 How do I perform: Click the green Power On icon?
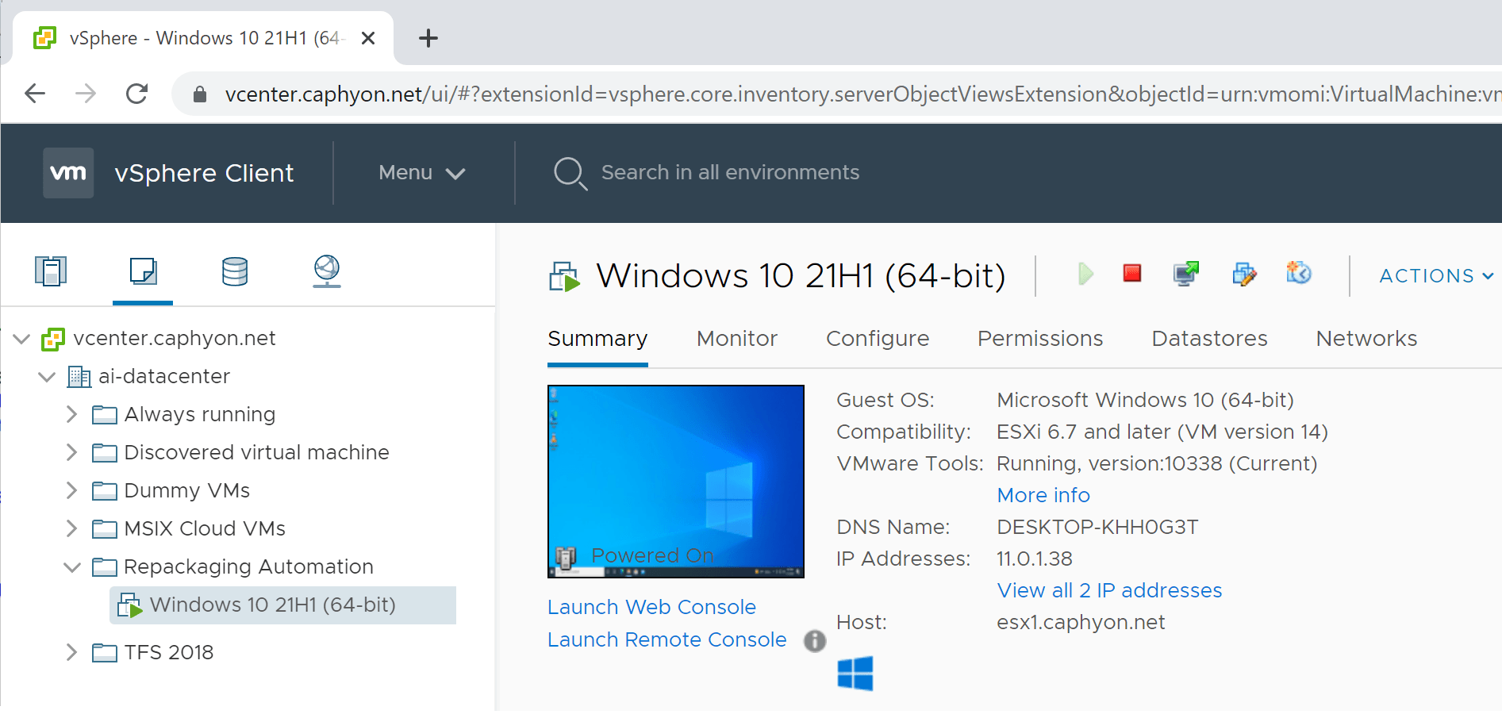coord(1086,275)
